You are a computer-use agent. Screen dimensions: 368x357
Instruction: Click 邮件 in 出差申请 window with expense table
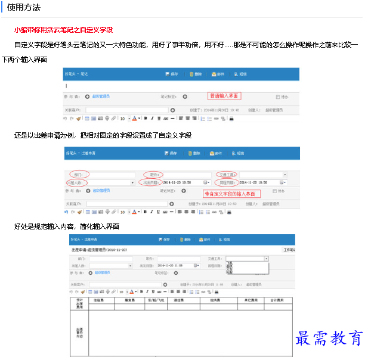point(205,240)
